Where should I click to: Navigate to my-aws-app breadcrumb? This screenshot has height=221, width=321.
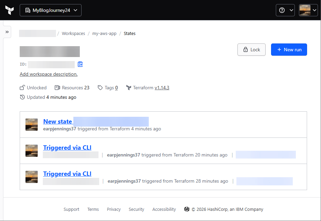tap(104, 34)
